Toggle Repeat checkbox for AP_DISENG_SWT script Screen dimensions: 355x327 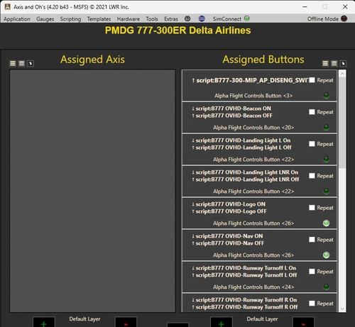[x=312, y=80]
